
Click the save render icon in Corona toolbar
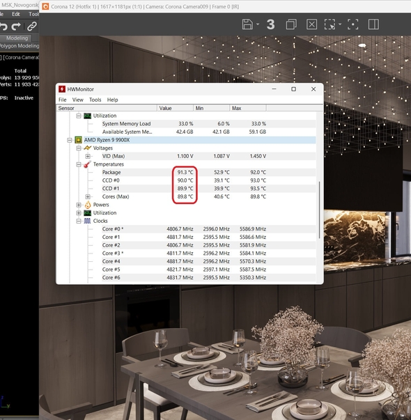[247, 24]
